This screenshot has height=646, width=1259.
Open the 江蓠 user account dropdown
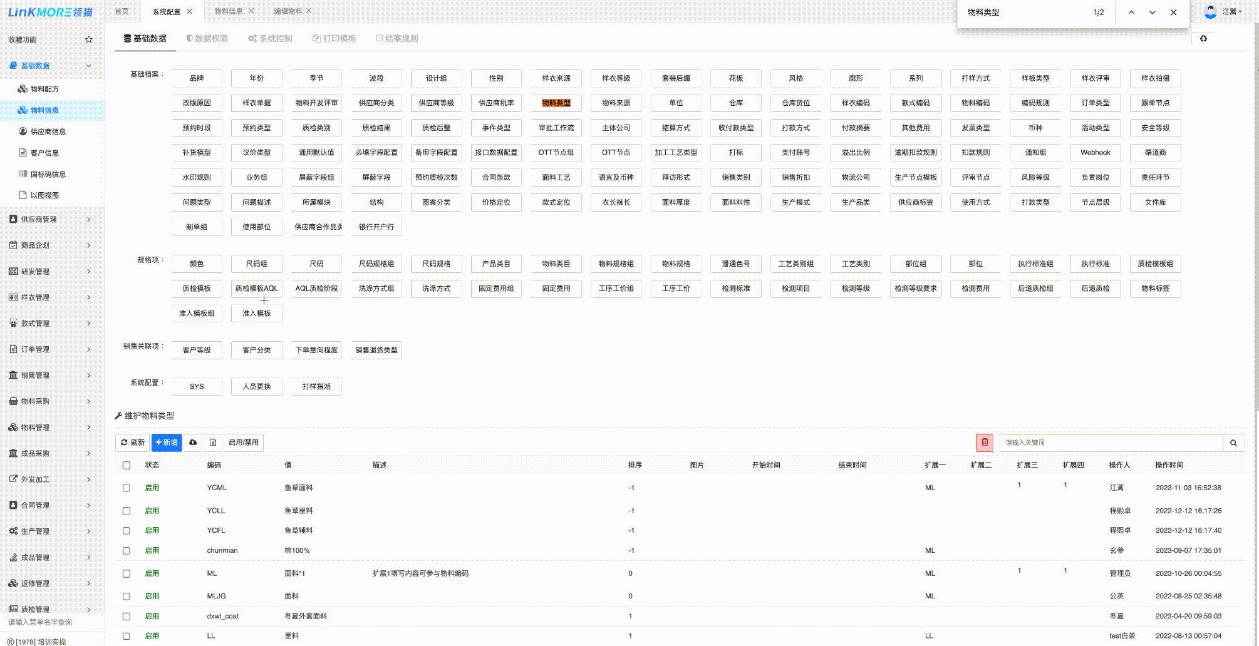point(1224,12)
